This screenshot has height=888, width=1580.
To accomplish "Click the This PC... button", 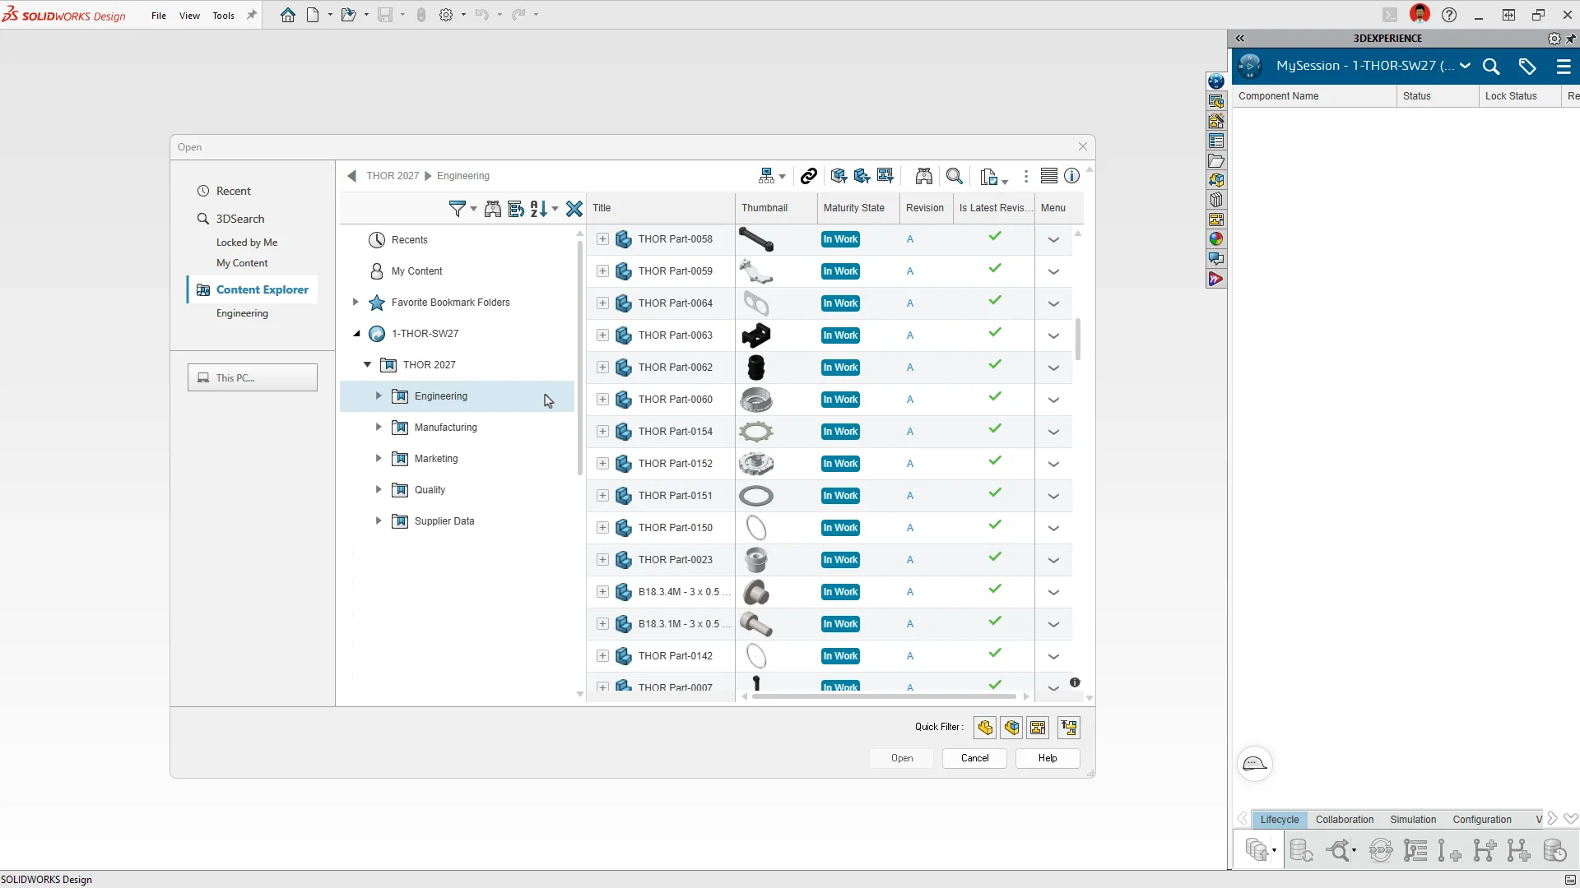I will 253,377.
